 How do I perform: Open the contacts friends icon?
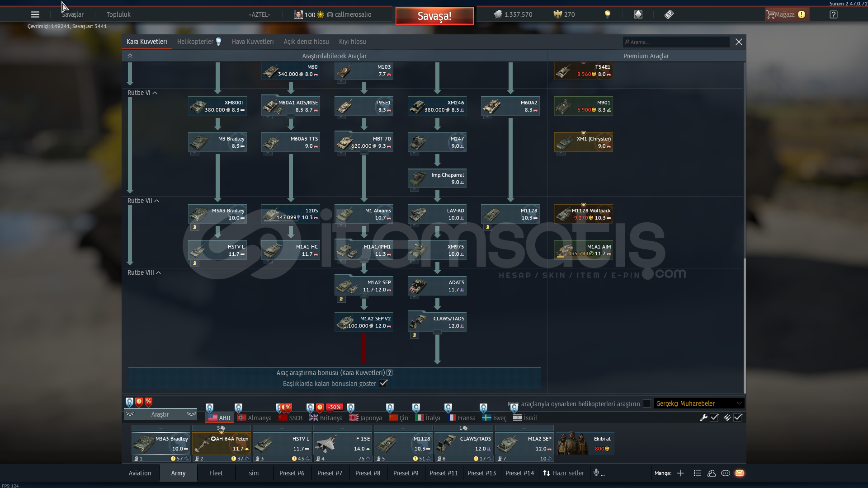(x=712, y=473)
